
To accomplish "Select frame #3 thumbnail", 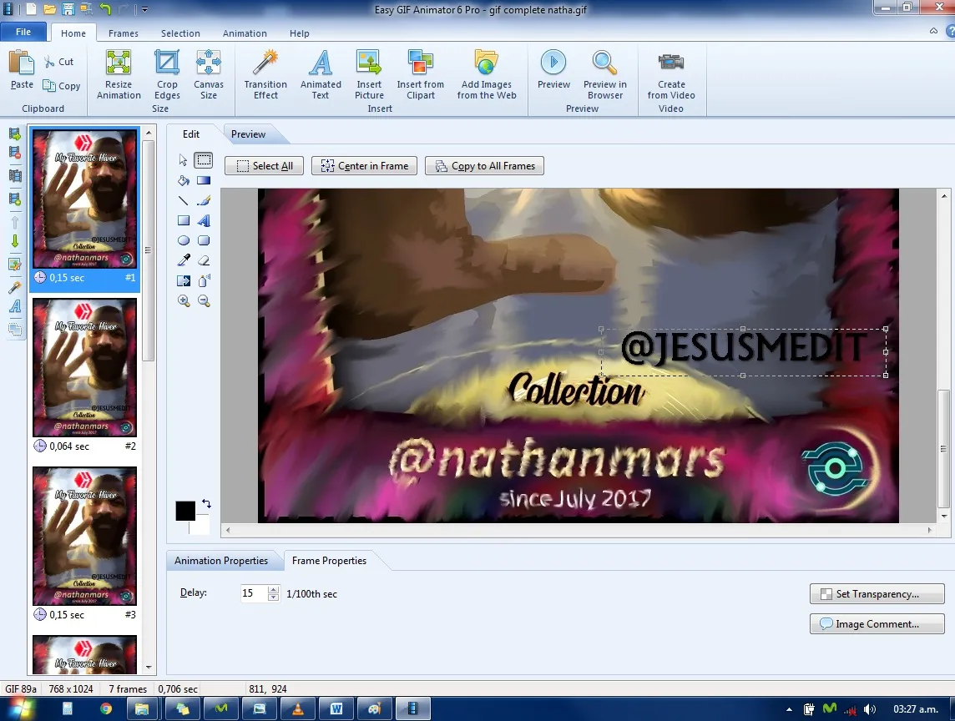I will pos(84,536).
